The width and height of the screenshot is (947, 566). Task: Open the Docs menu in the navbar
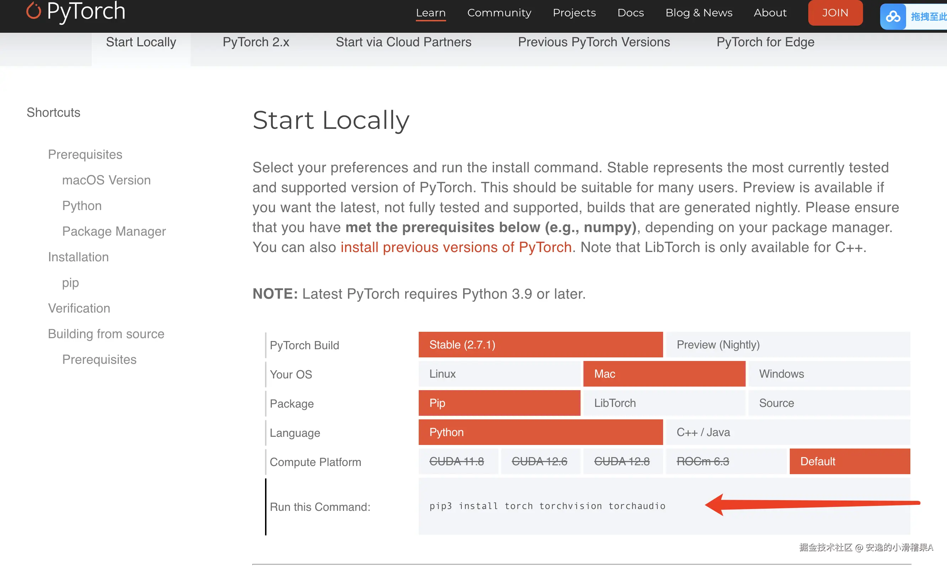(x=630, y=13)
